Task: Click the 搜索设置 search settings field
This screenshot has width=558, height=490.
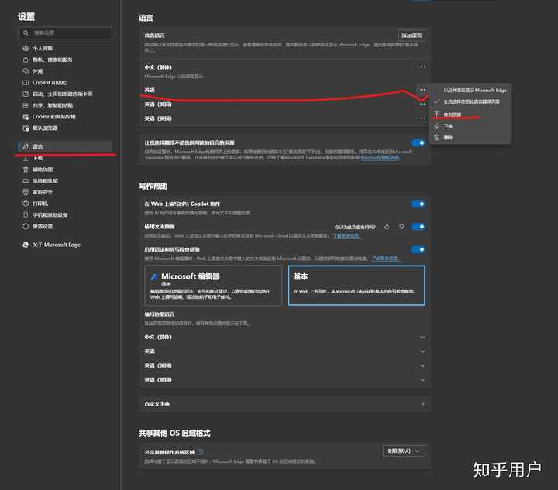Action: point(65,33)
